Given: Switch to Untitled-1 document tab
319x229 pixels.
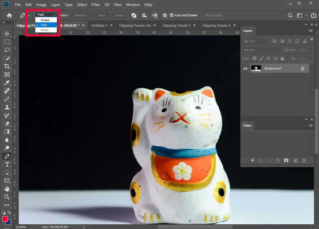Looking at the screenshot, I should [x=99, y=25].
